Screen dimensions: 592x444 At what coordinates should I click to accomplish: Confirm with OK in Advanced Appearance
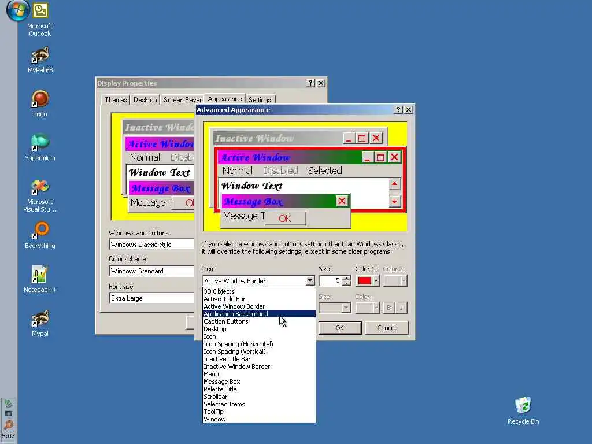coord(340,328)
